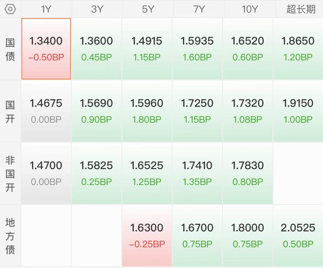Select the 地方债 row label
This screenshot has height=268, width=323.
pos(10,236)
